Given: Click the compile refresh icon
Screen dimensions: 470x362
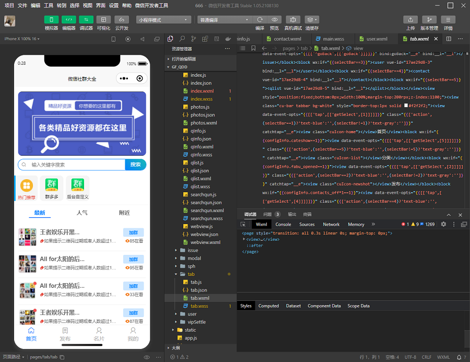Looking at the screenshot, I should click(x=260, y=20).
